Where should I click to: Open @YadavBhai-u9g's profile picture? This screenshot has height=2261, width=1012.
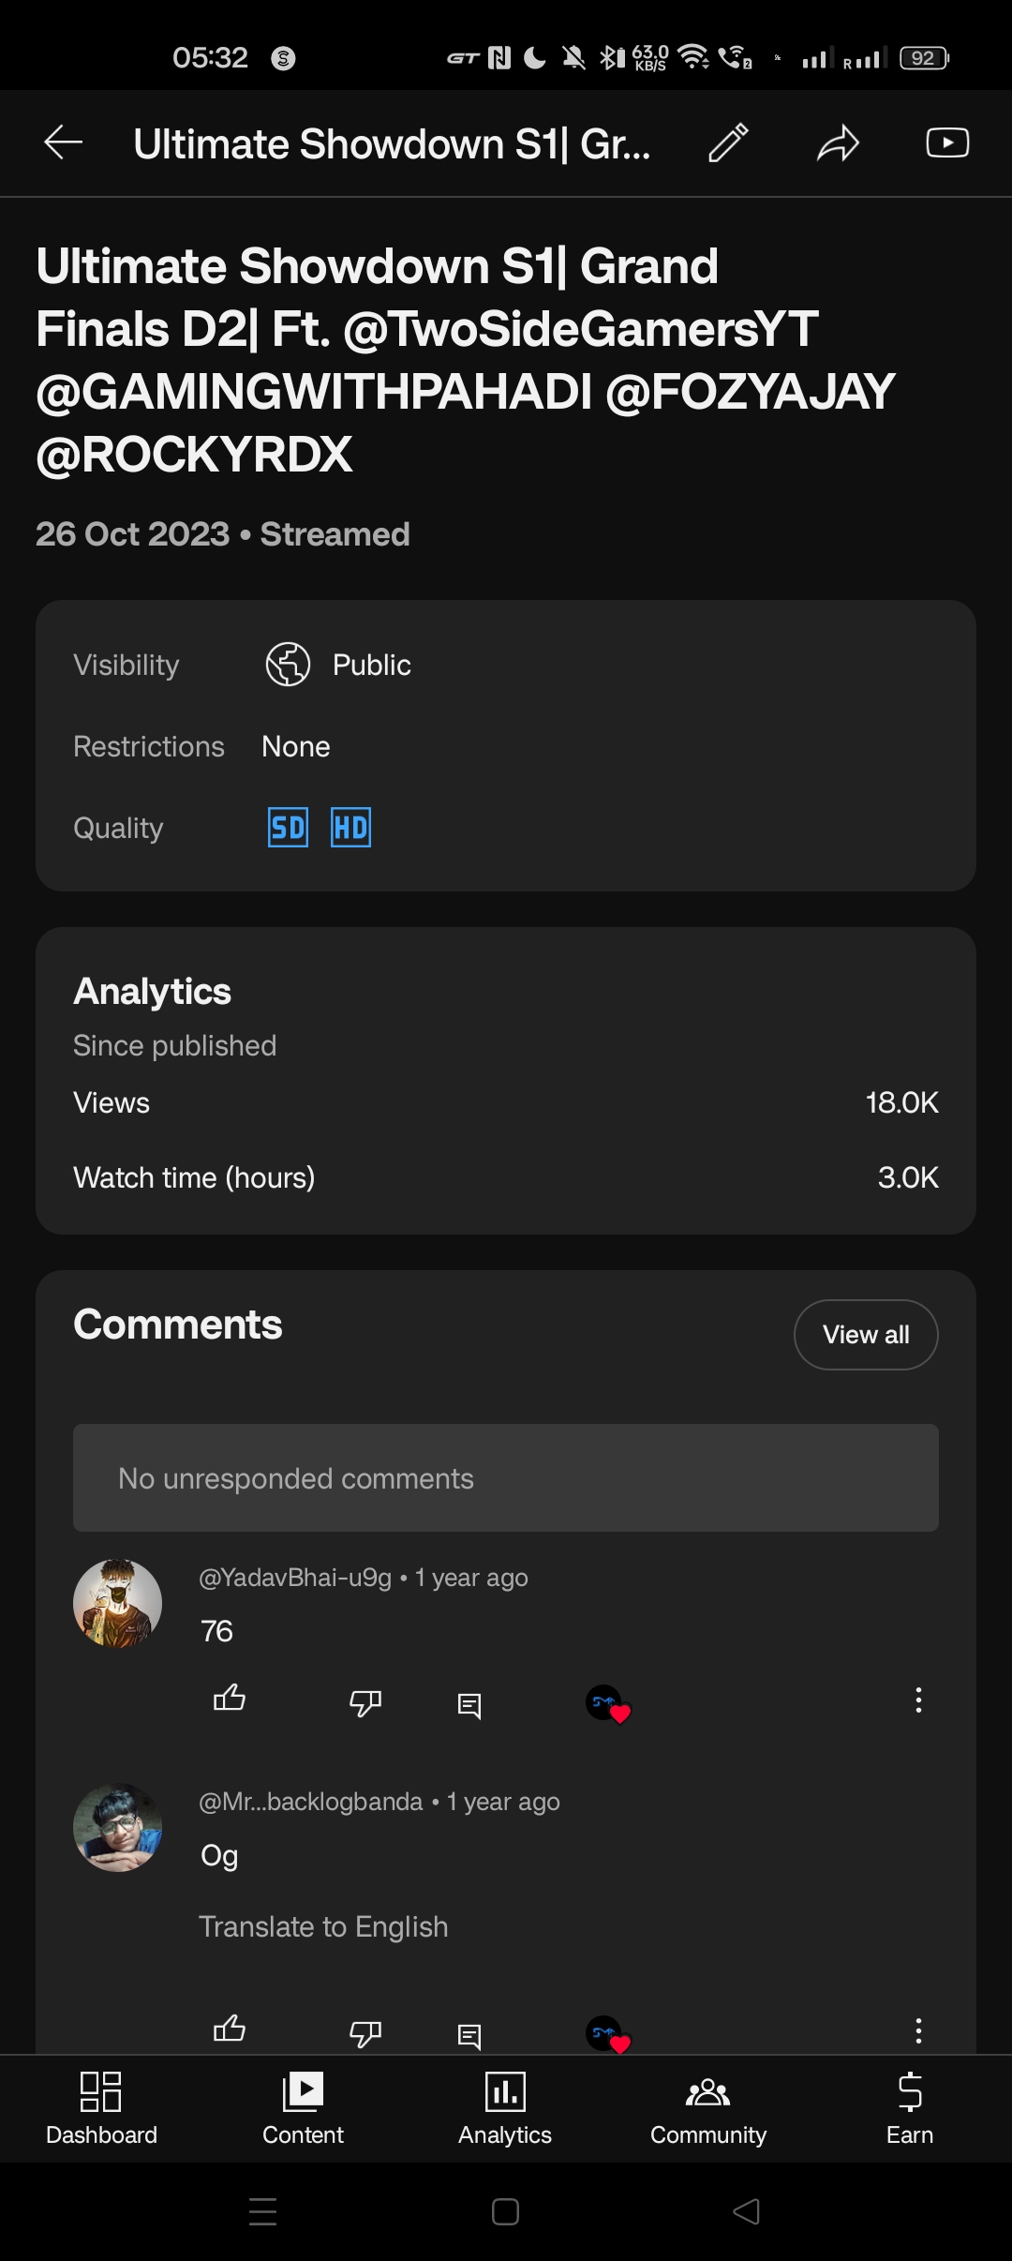click(118, 1604)
